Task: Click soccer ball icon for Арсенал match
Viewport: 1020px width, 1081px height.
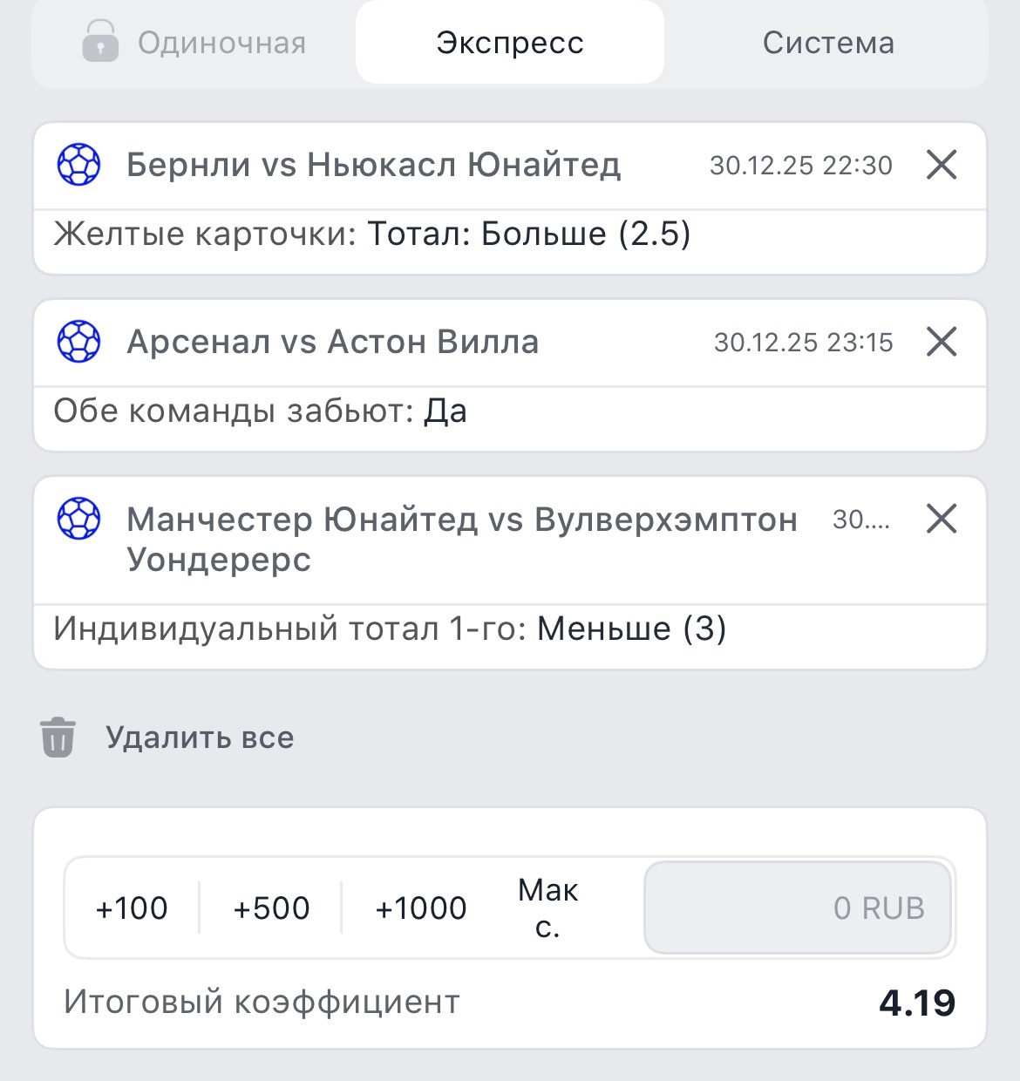Action: pos(79,342)
